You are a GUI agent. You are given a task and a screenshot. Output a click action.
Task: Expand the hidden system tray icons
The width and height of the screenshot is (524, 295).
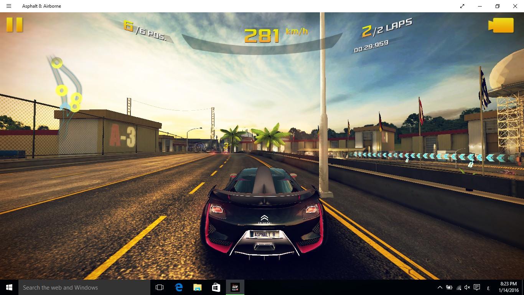click(x=440, y=287)
